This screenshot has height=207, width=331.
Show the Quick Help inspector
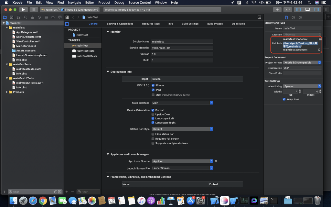tap(300, 17)
